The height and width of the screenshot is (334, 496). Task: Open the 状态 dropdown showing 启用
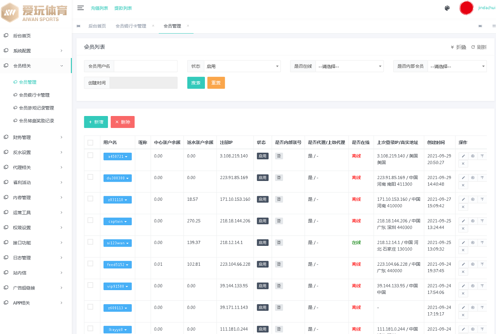coord(242,66)
